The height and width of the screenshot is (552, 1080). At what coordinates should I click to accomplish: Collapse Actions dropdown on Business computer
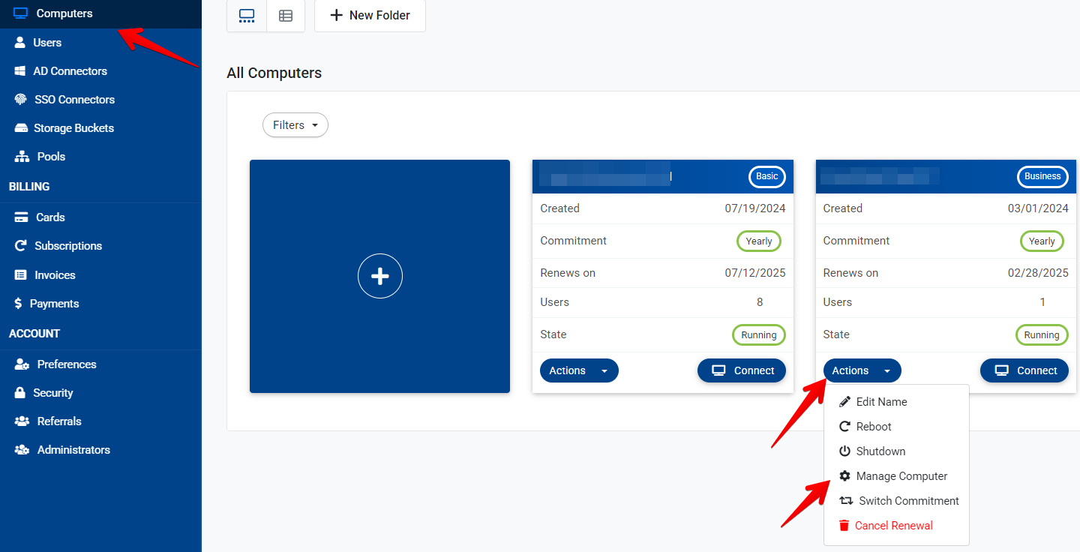coord(862,370)
